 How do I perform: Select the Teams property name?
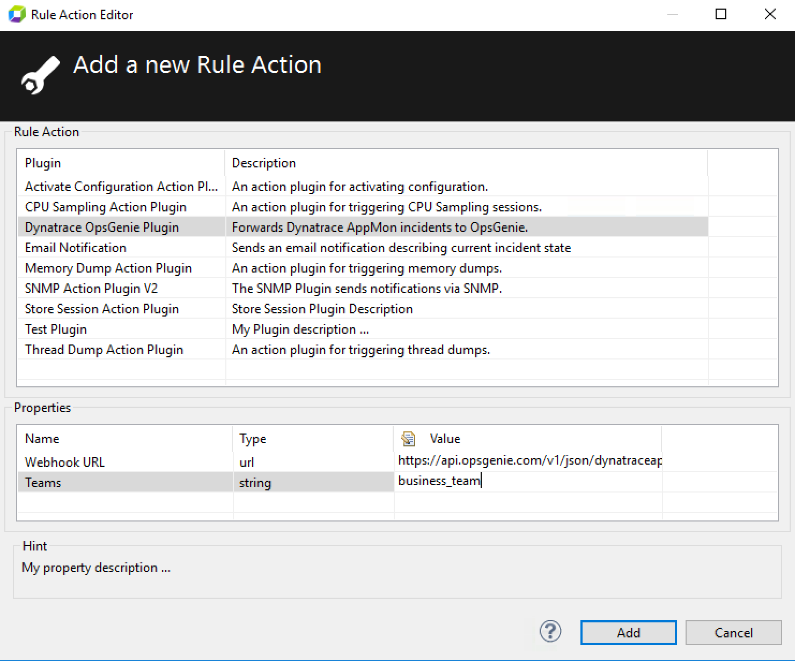point(43,482)
